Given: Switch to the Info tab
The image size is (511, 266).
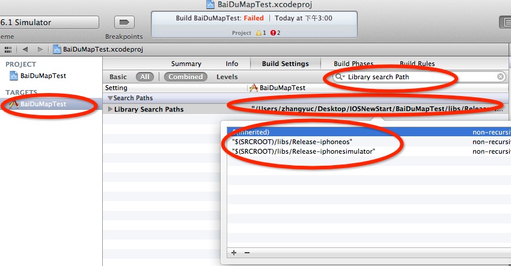Looking at the screenshot, I should coord(231,64).
